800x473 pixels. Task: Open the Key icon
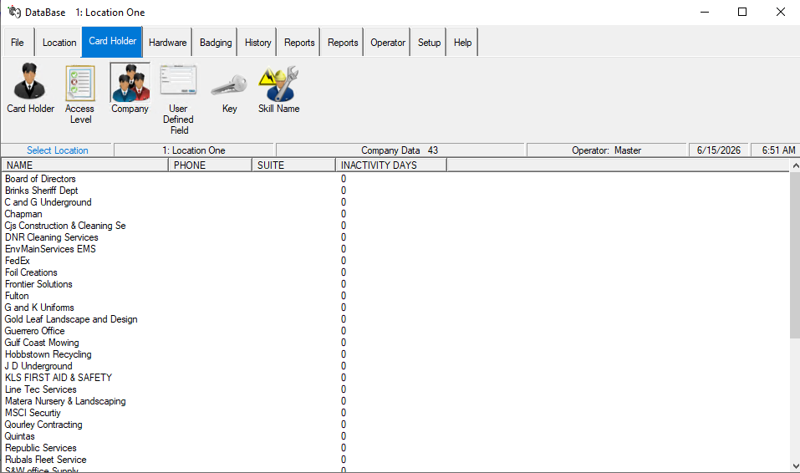pyautogui.click(x=229, y=94)
